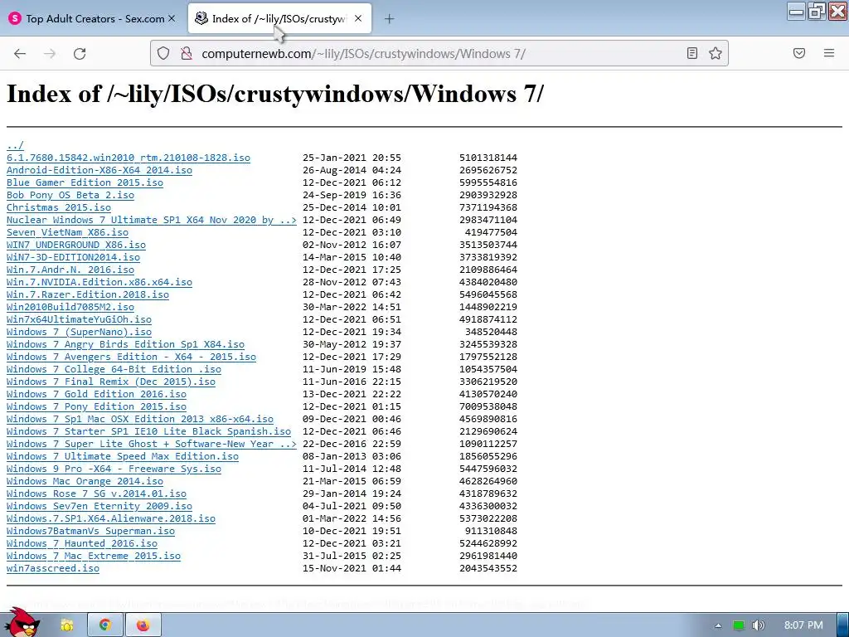Click Windows 7 Avengers Edition X64 2015.iso
This screenshot has width=849, height=637.
coord(131,357)
